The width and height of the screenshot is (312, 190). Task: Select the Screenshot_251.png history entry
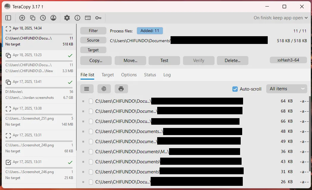39,117
